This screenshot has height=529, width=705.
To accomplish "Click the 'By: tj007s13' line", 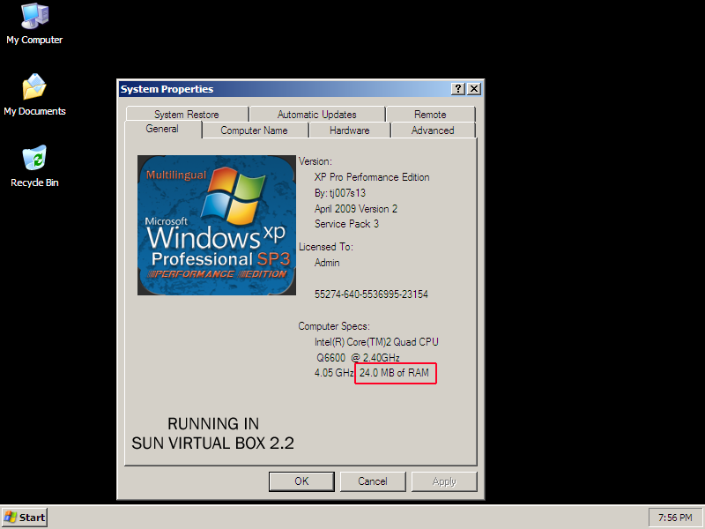I will (340, 193).
